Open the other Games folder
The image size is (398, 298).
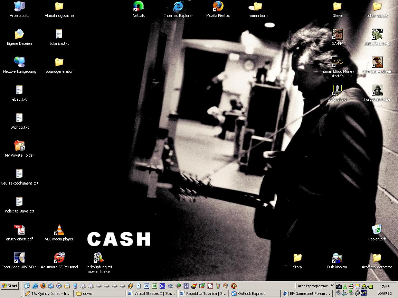point(377,9)
